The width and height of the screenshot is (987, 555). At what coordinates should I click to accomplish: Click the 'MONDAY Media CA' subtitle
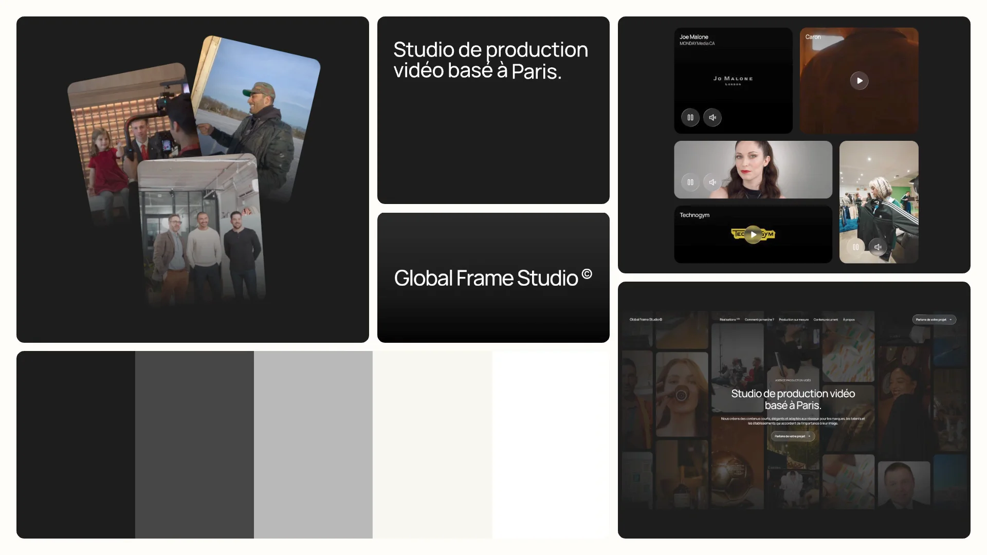pyautogui.click(x=697, y=44)
